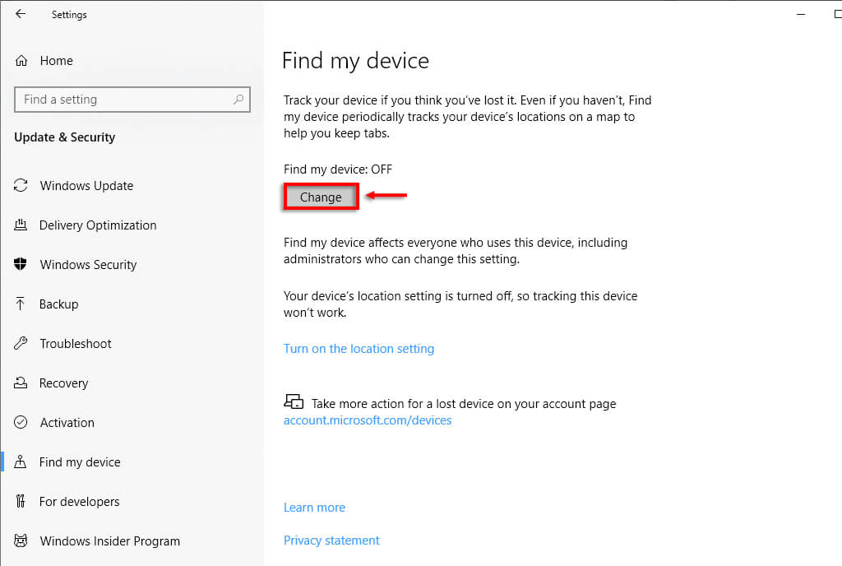Viewport: 842px width, 566px height.
Task: Click the Backup arrow icon
Action: 21,304
